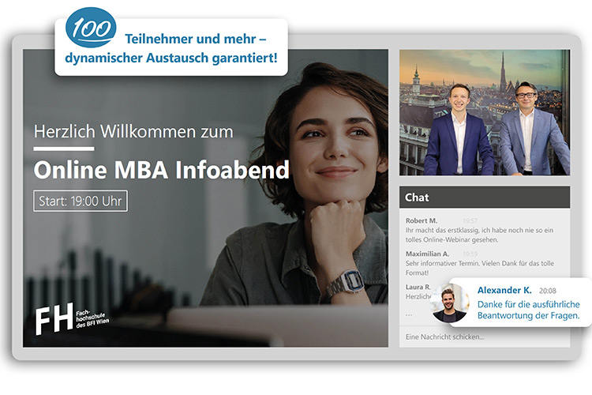Viewport: 592px width, 395px height.
Task: Click the 19:57 timestamp beside Robert M.
Action: (470, 220)
